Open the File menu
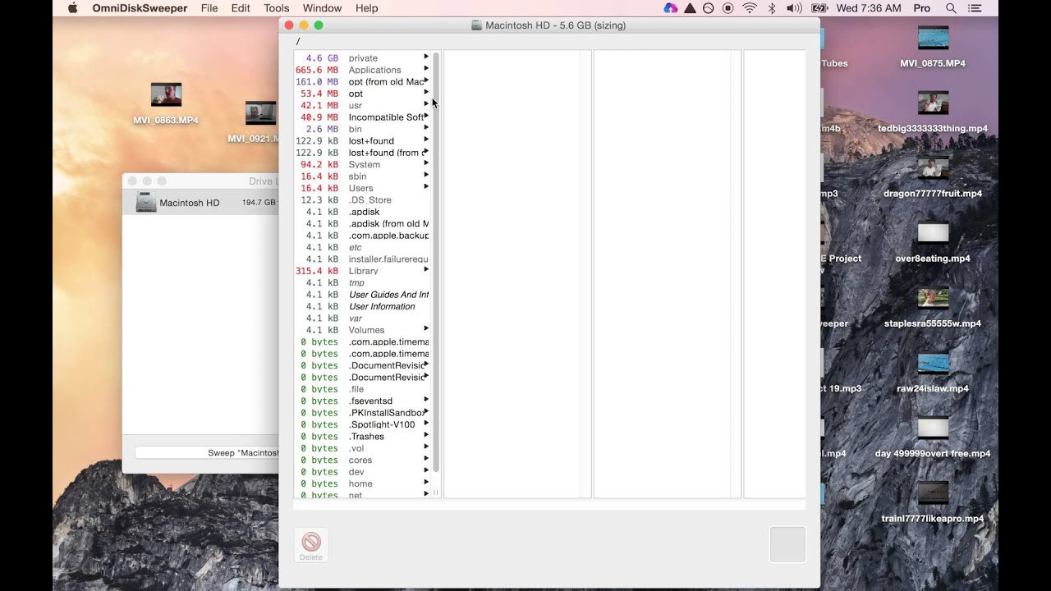The height and width of the screenshot is (591, 1051). point(209,8)
